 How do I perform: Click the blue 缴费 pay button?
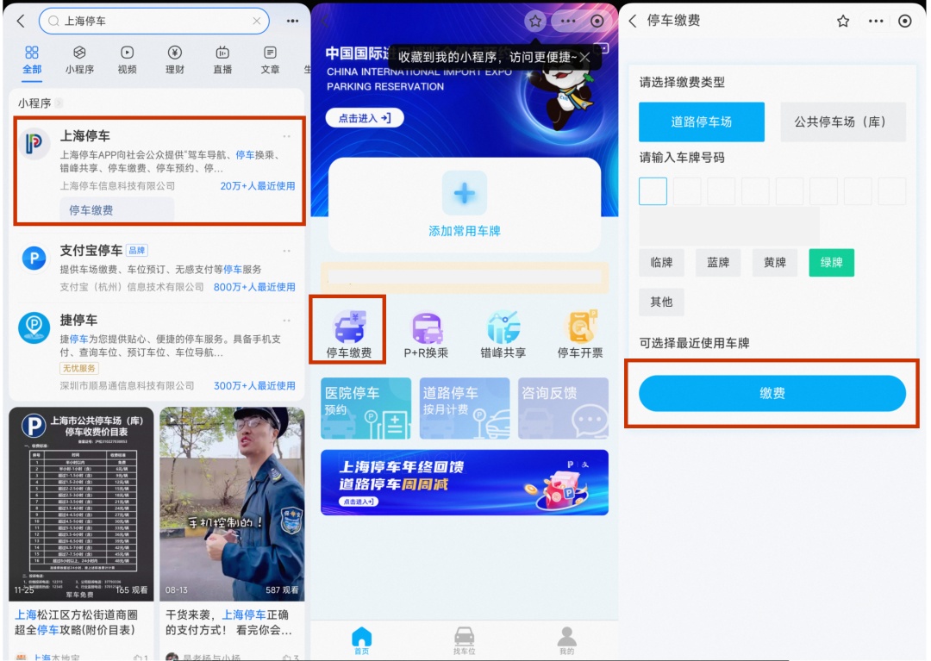coord(772,393)
